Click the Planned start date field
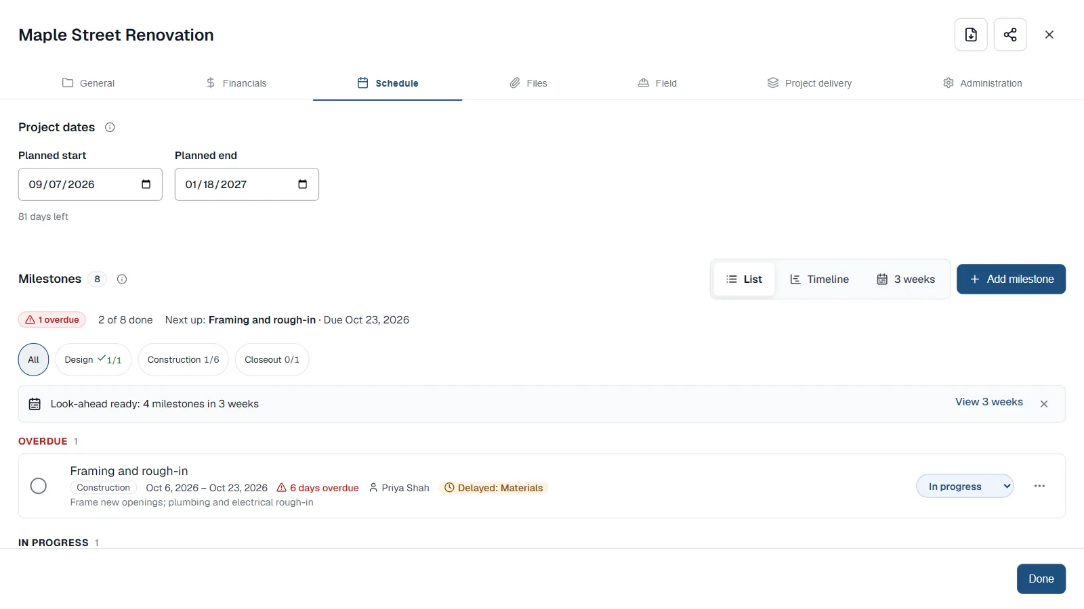 click(90, 184)
